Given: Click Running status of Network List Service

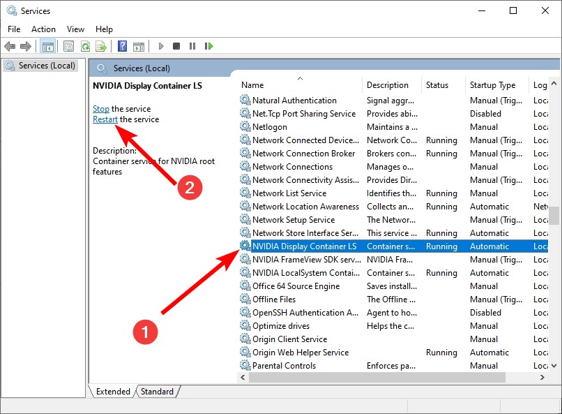Looking at the screenshot, I should coord(441,193).
